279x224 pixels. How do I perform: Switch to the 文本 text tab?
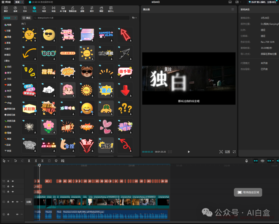[x=25, y=9]
